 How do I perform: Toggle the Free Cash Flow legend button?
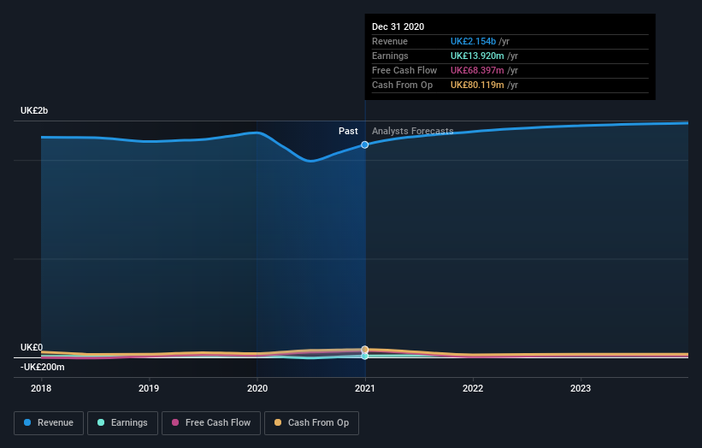click(211, 423)
